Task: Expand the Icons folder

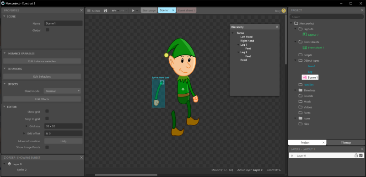Action: point(295,118)
